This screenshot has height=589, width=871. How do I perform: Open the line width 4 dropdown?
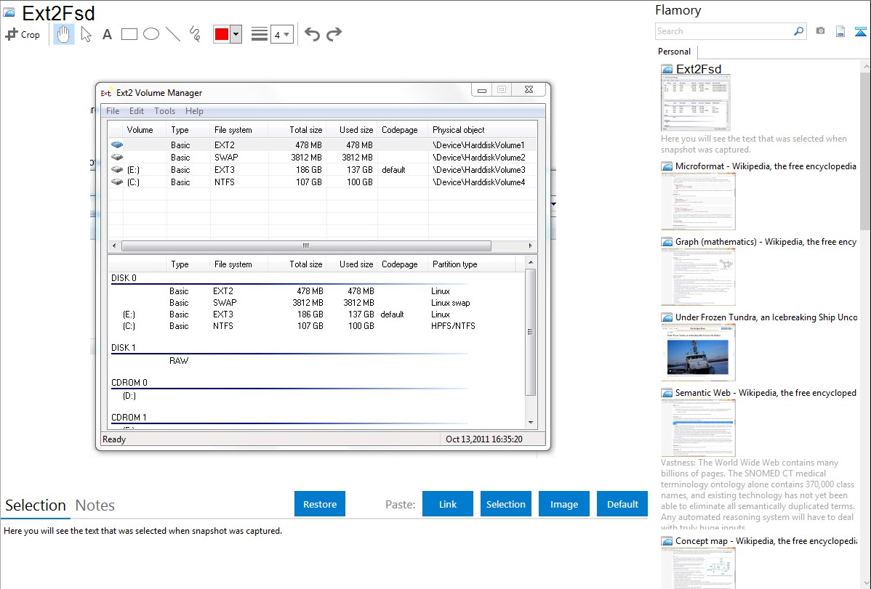[x=281, y=34]
